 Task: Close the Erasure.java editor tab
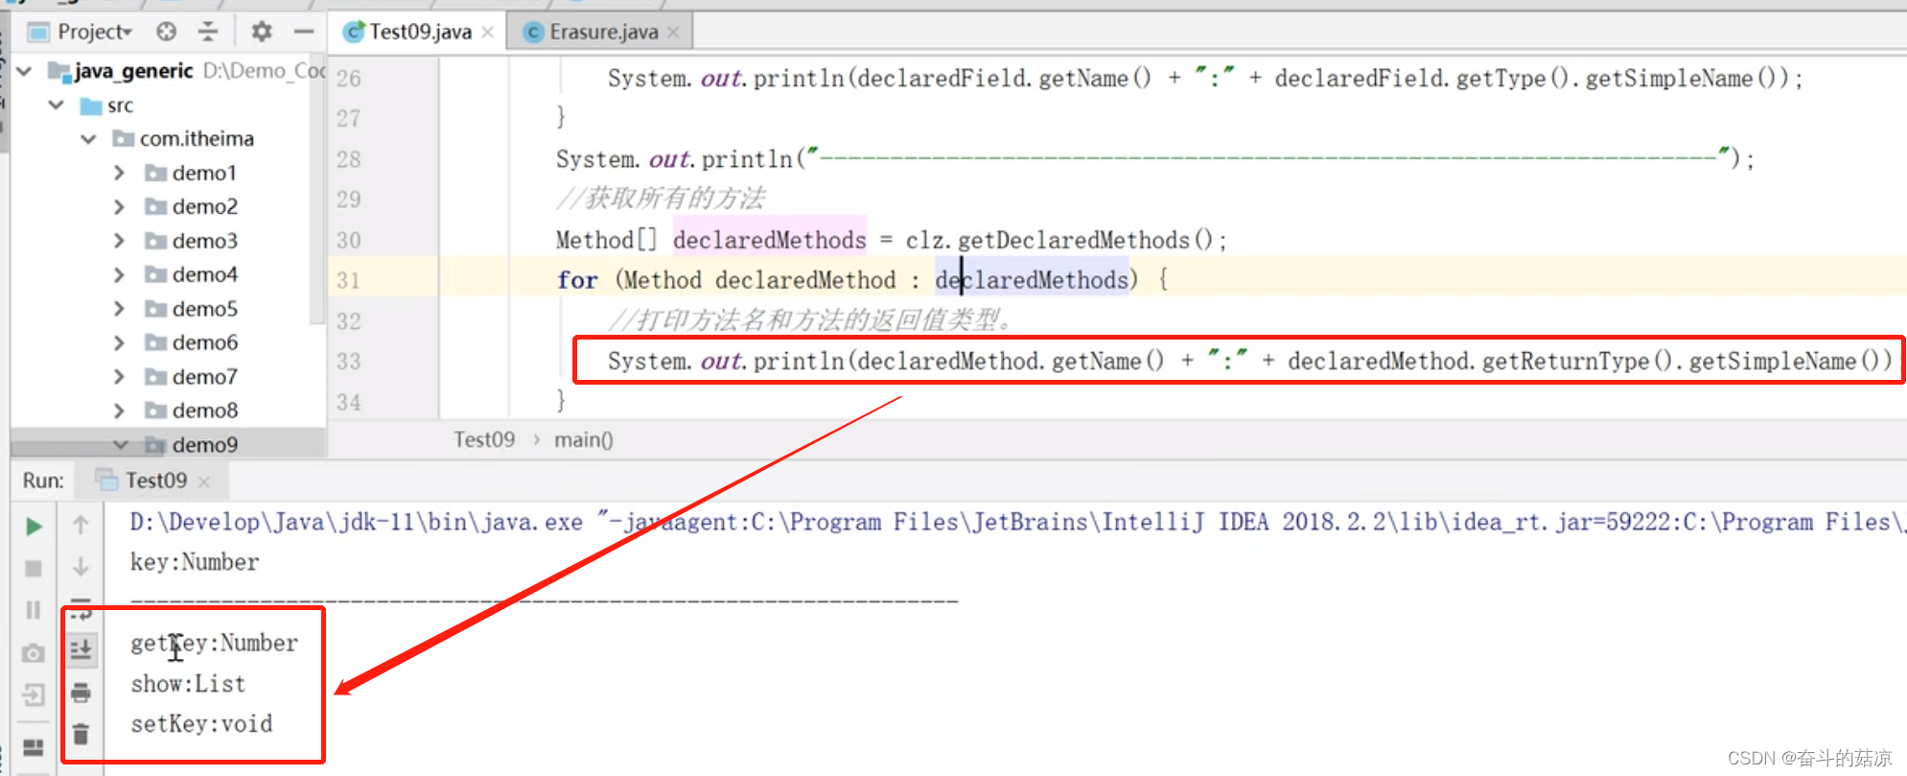point(673,33)
